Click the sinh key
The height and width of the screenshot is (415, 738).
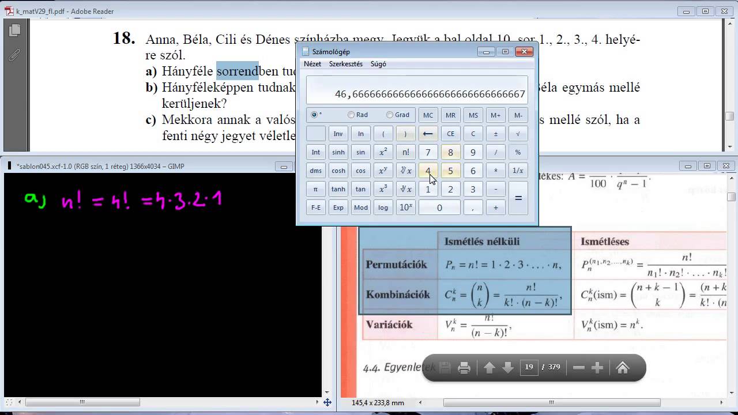click(338, 152)
